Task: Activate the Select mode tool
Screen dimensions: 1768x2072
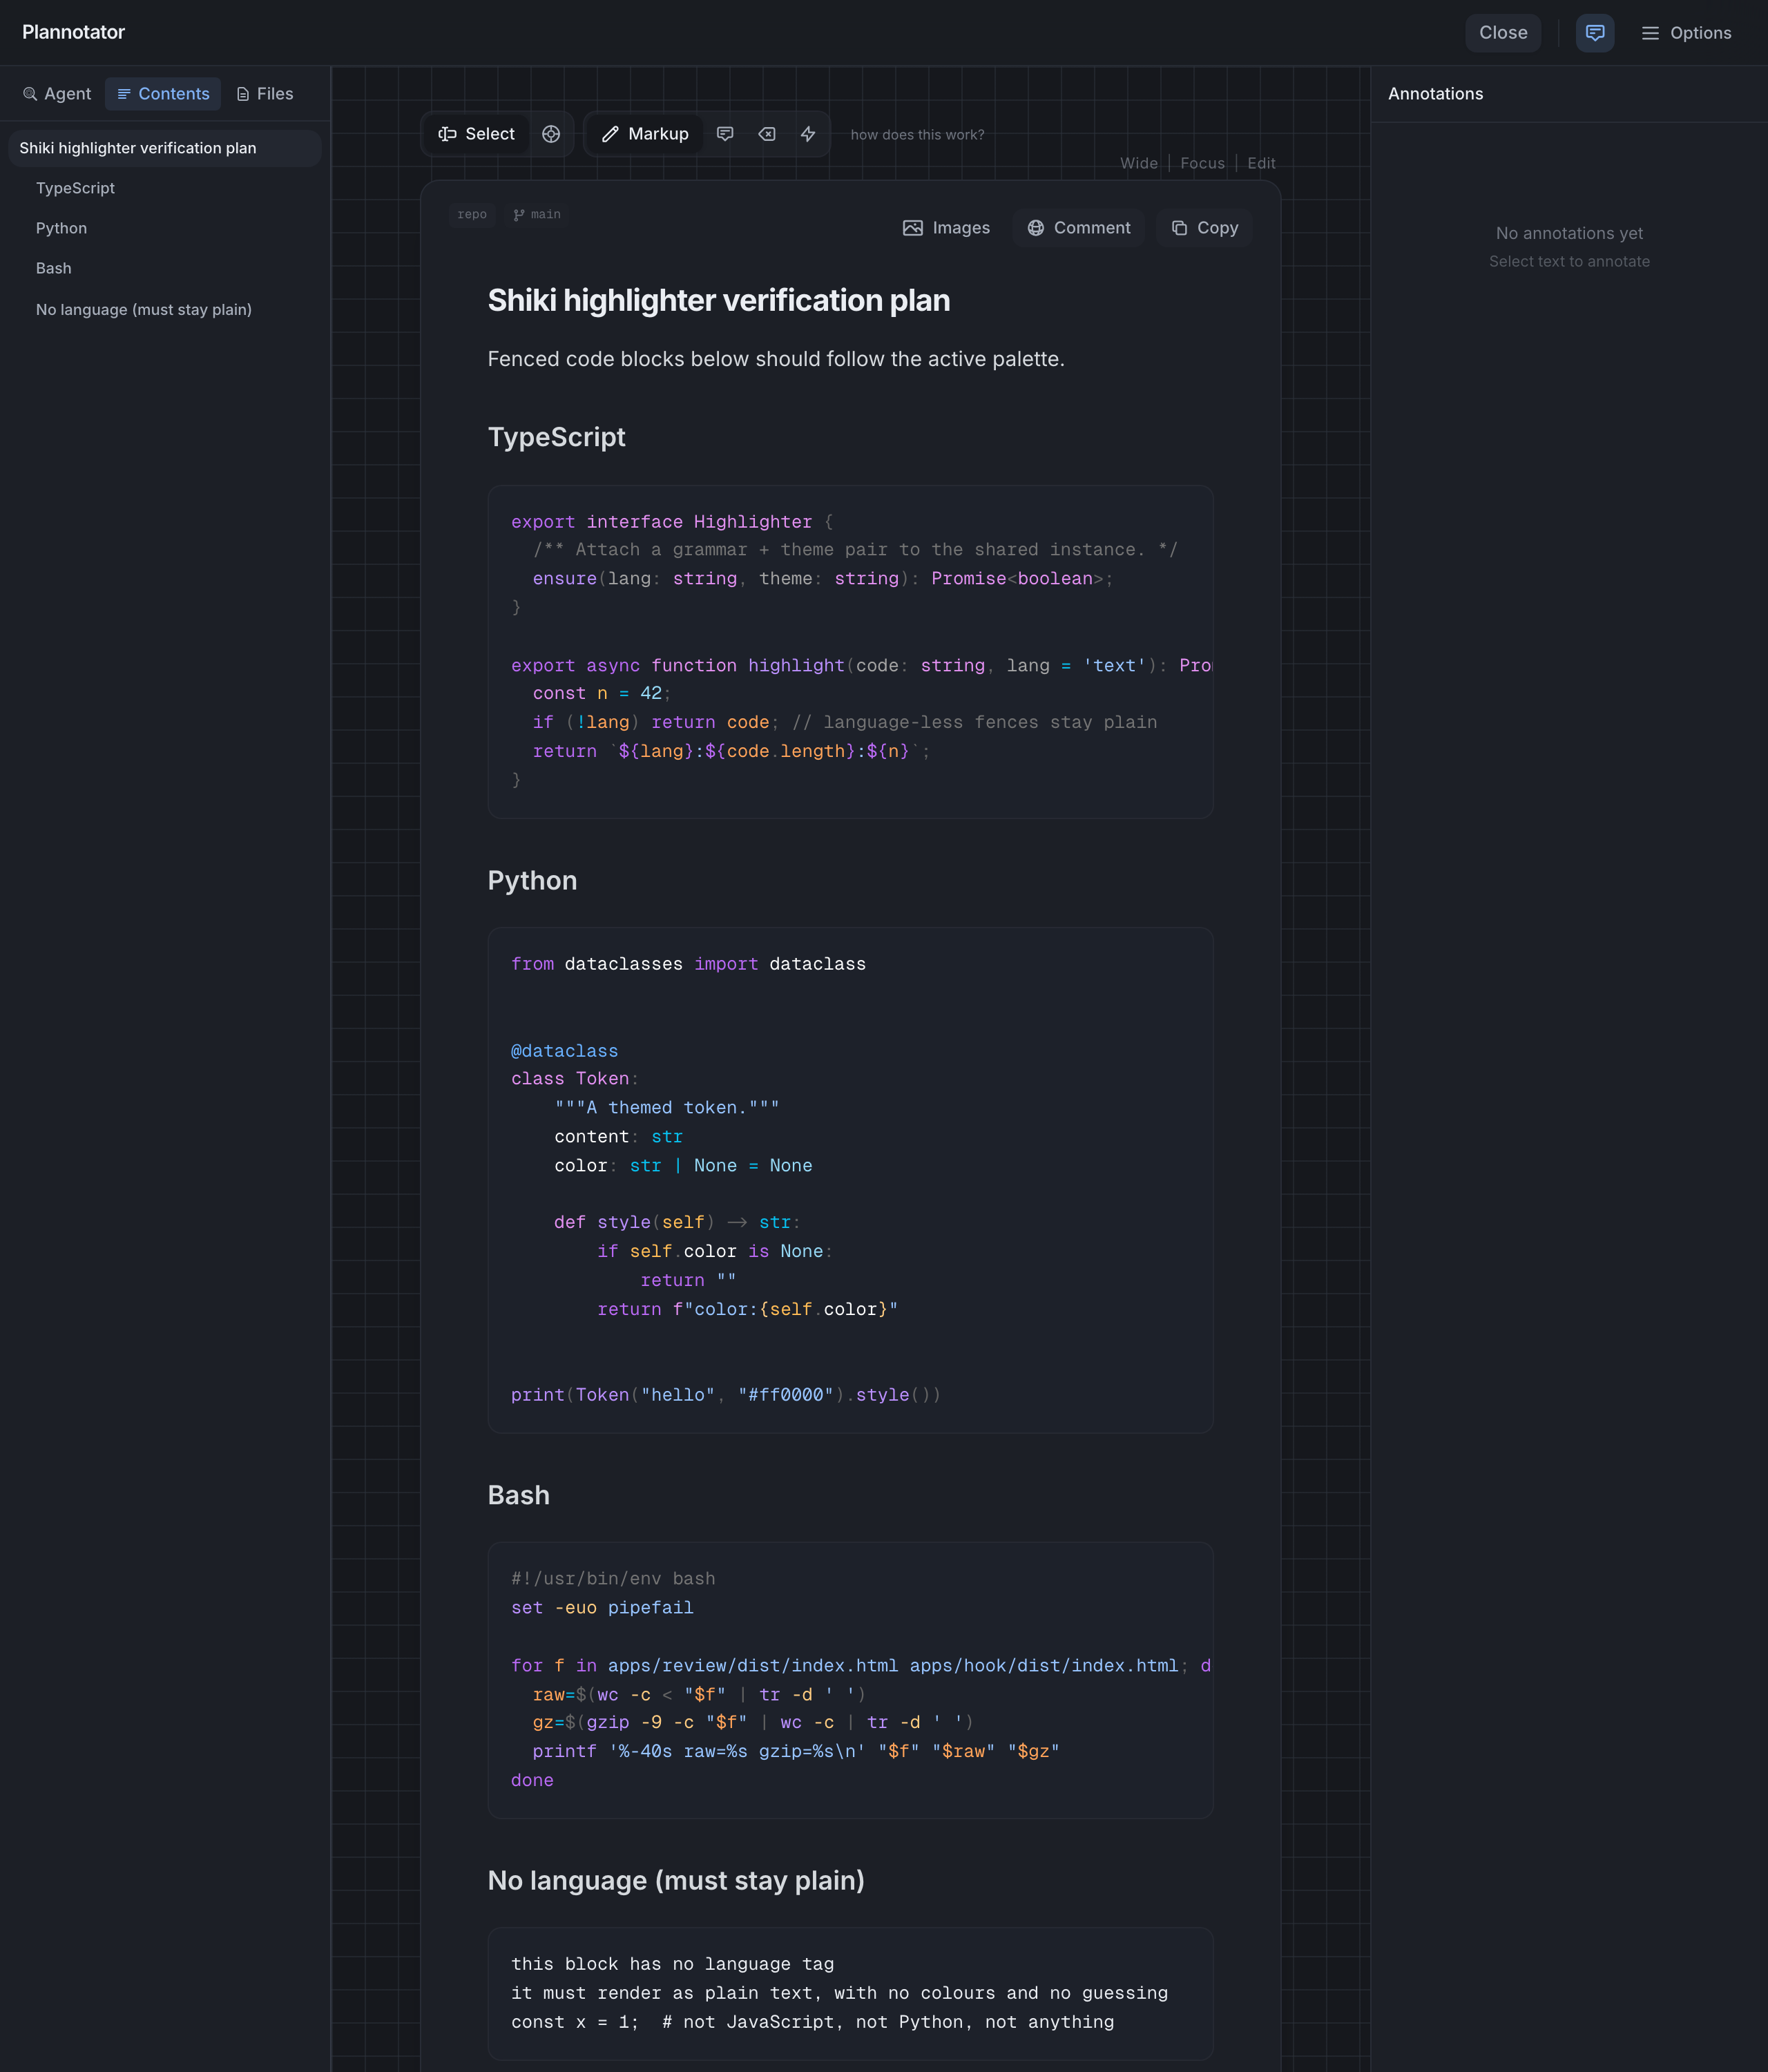Action: (x=476, y=134)
